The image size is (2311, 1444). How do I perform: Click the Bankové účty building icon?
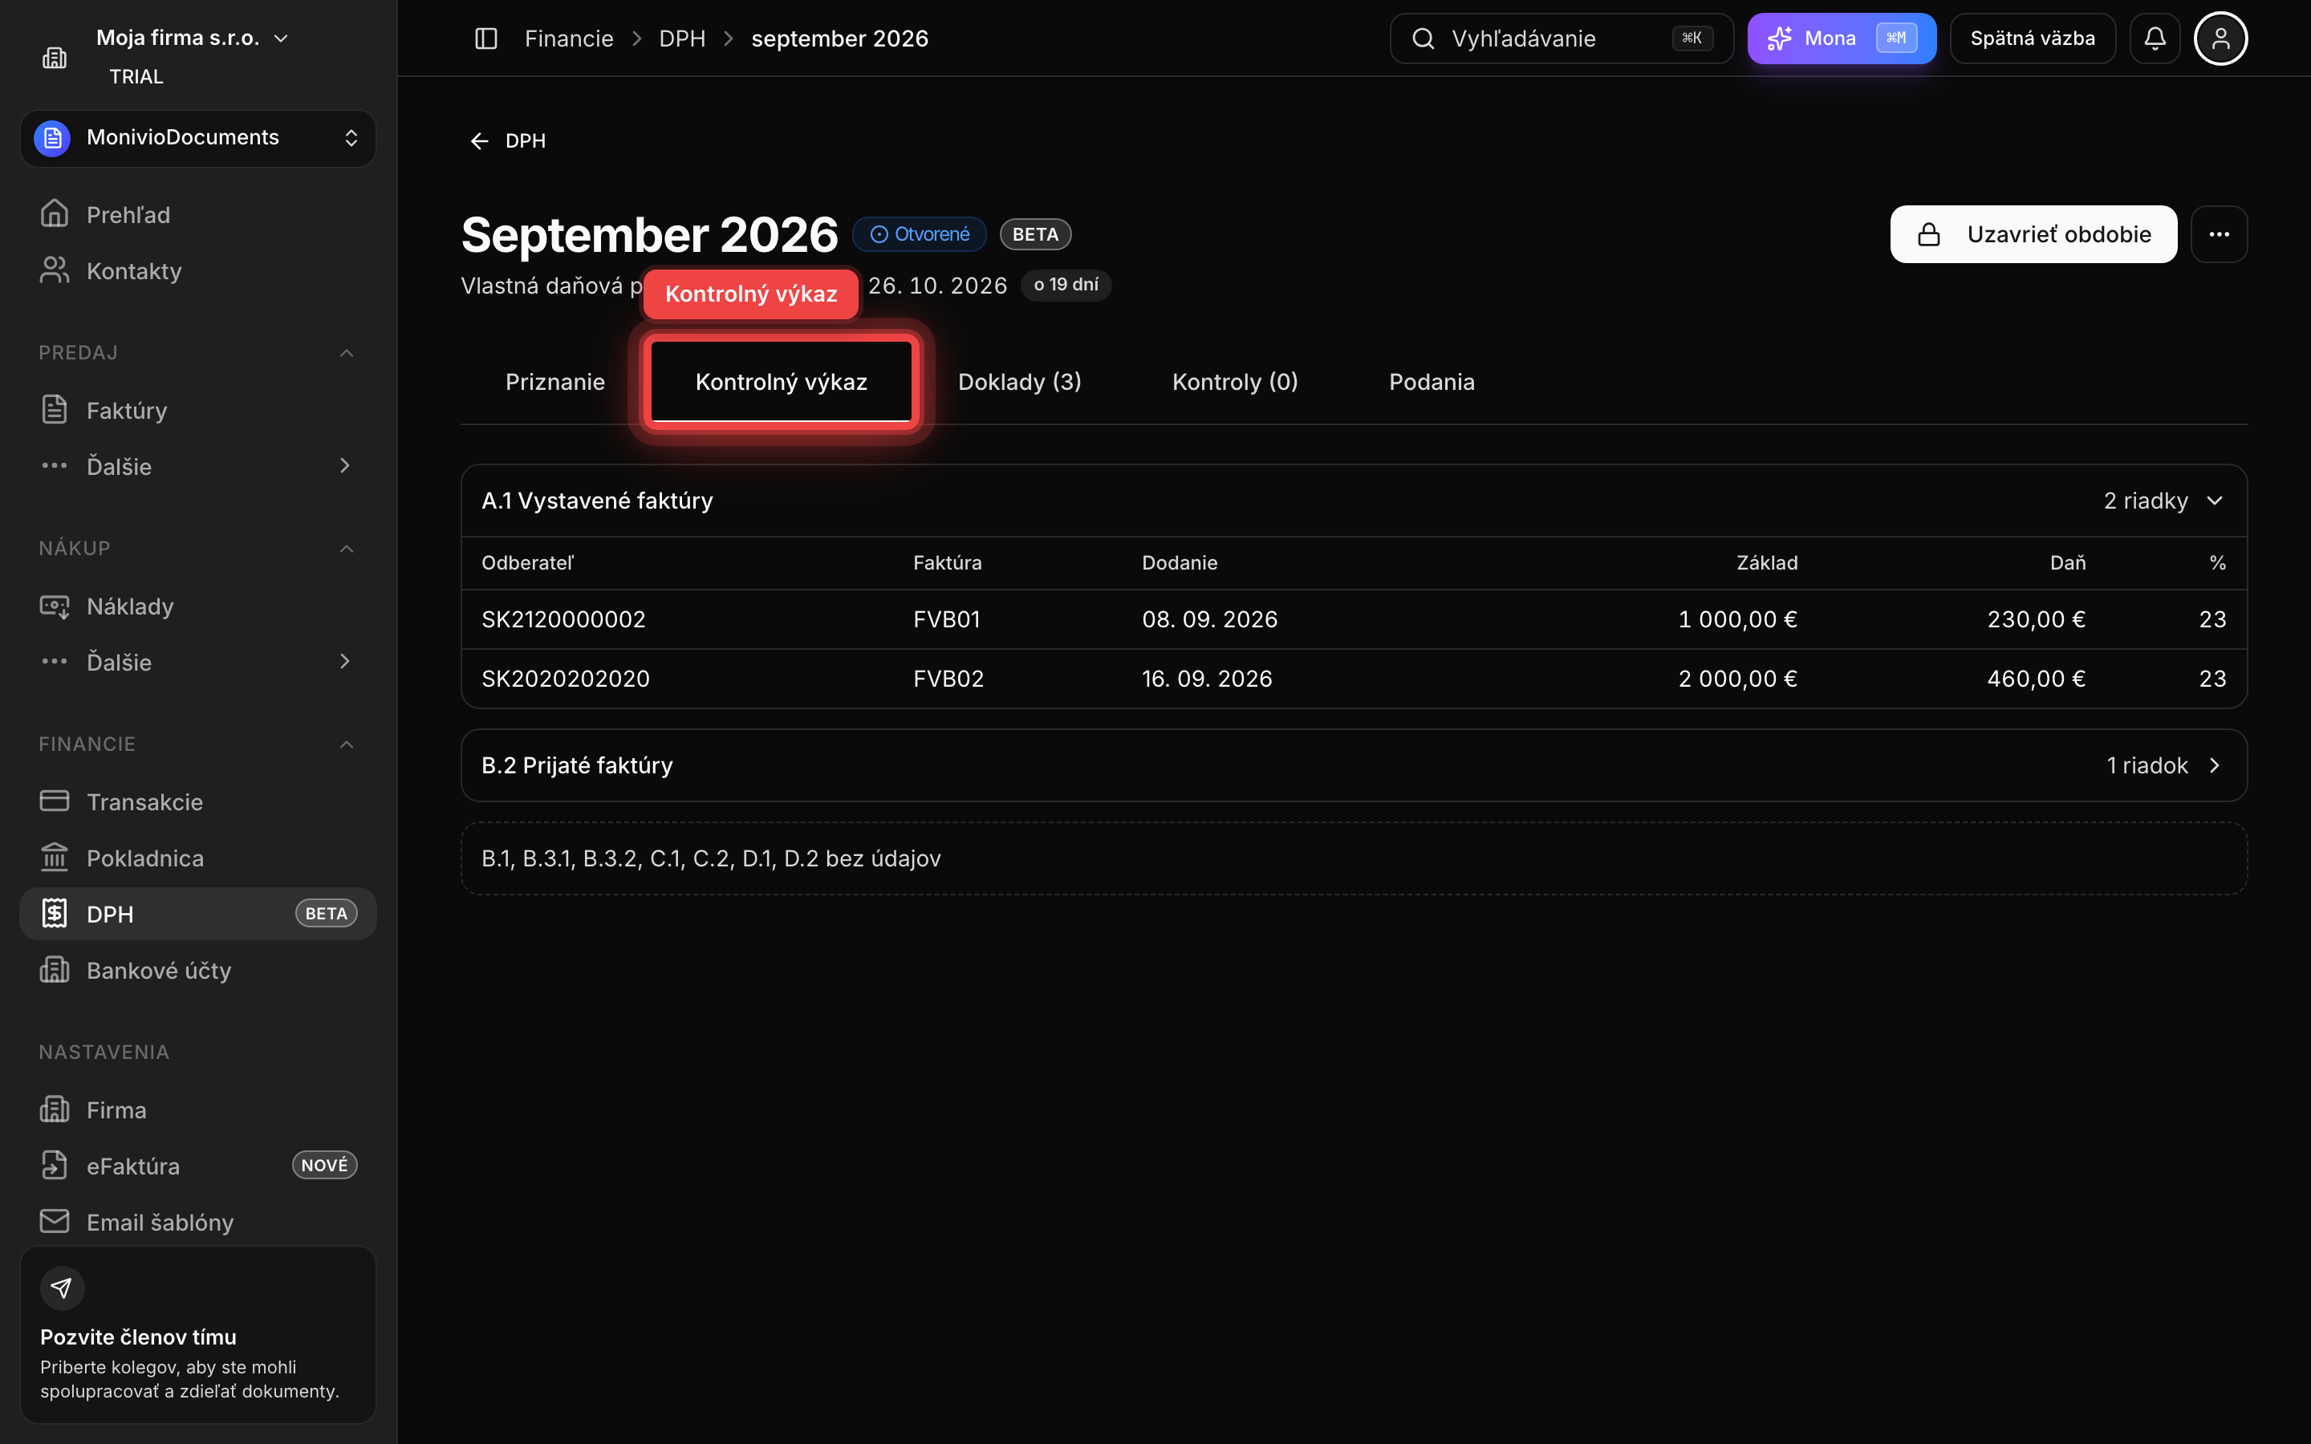(55, 971)
